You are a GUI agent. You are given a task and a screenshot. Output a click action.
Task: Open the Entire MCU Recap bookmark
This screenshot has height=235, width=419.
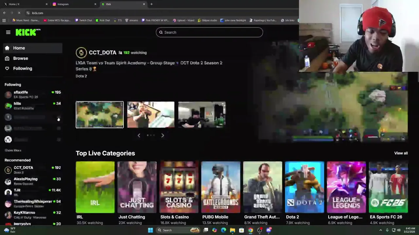57,20
